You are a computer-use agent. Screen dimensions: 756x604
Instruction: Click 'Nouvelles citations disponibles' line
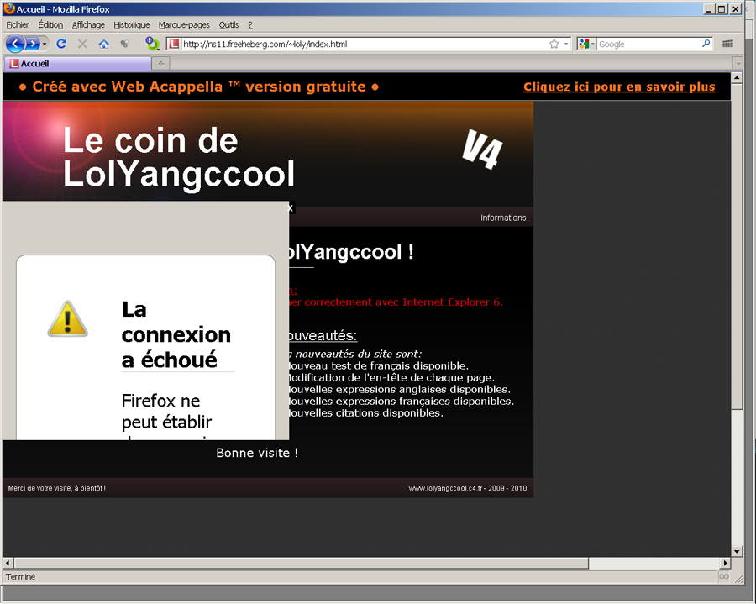(366, 413)
